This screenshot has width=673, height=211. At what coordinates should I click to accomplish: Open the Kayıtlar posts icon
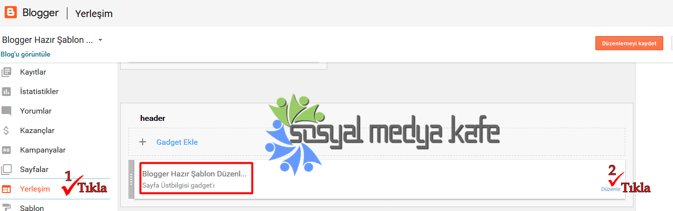coord(6,72)
